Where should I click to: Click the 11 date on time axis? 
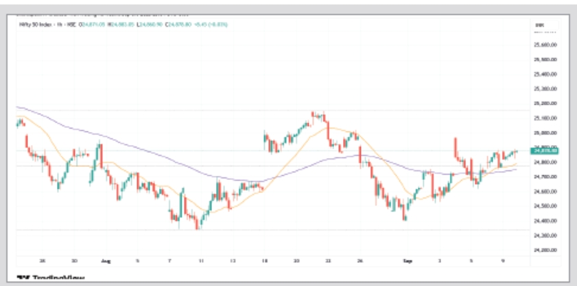tap(201, 261)
